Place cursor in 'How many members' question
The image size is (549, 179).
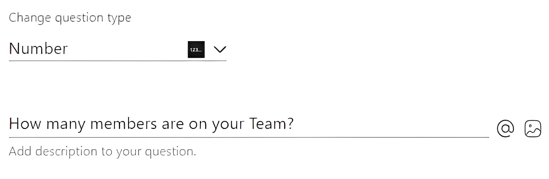(x=249, y=125)
